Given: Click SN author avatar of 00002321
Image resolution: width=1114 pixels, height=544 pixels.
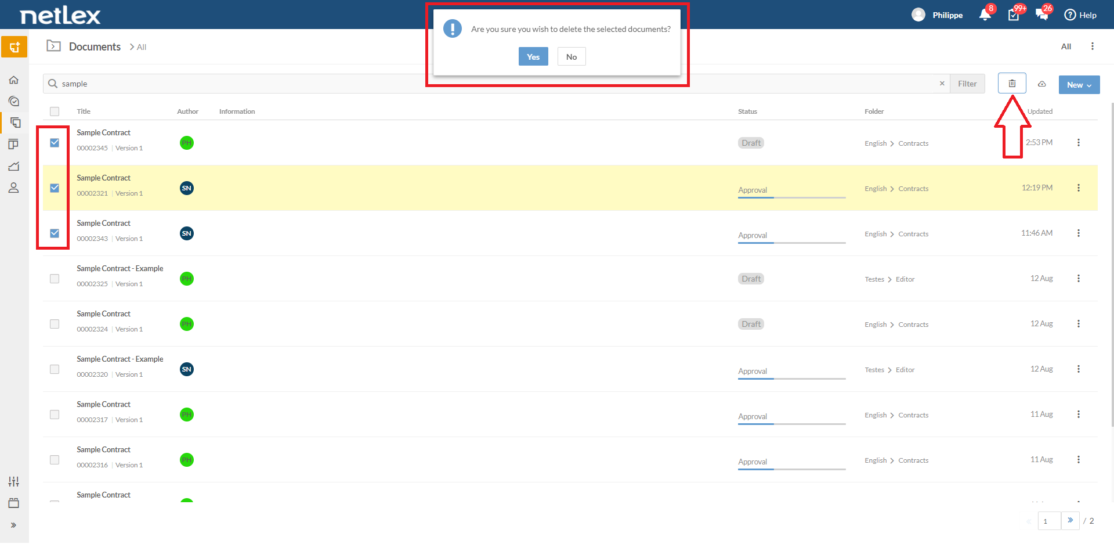Looking at the screenshot, I should point(187,188).
